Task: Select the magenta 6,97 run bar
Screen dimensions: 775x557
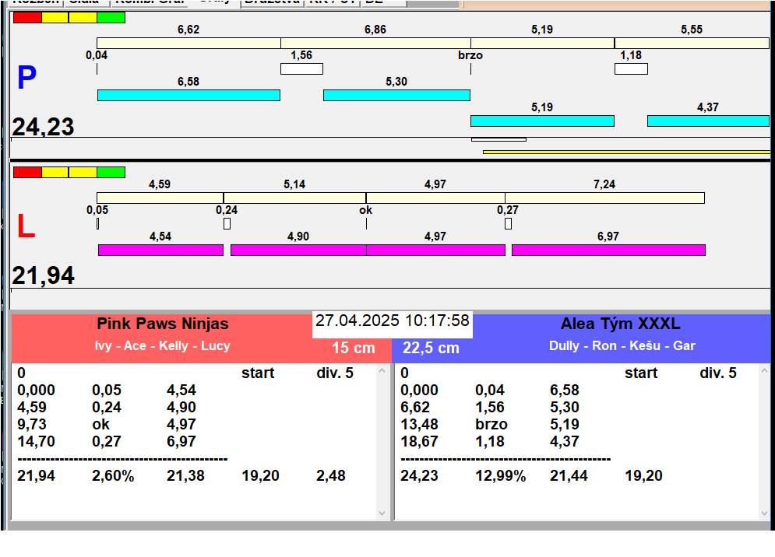Action: [x=608, y=250]
